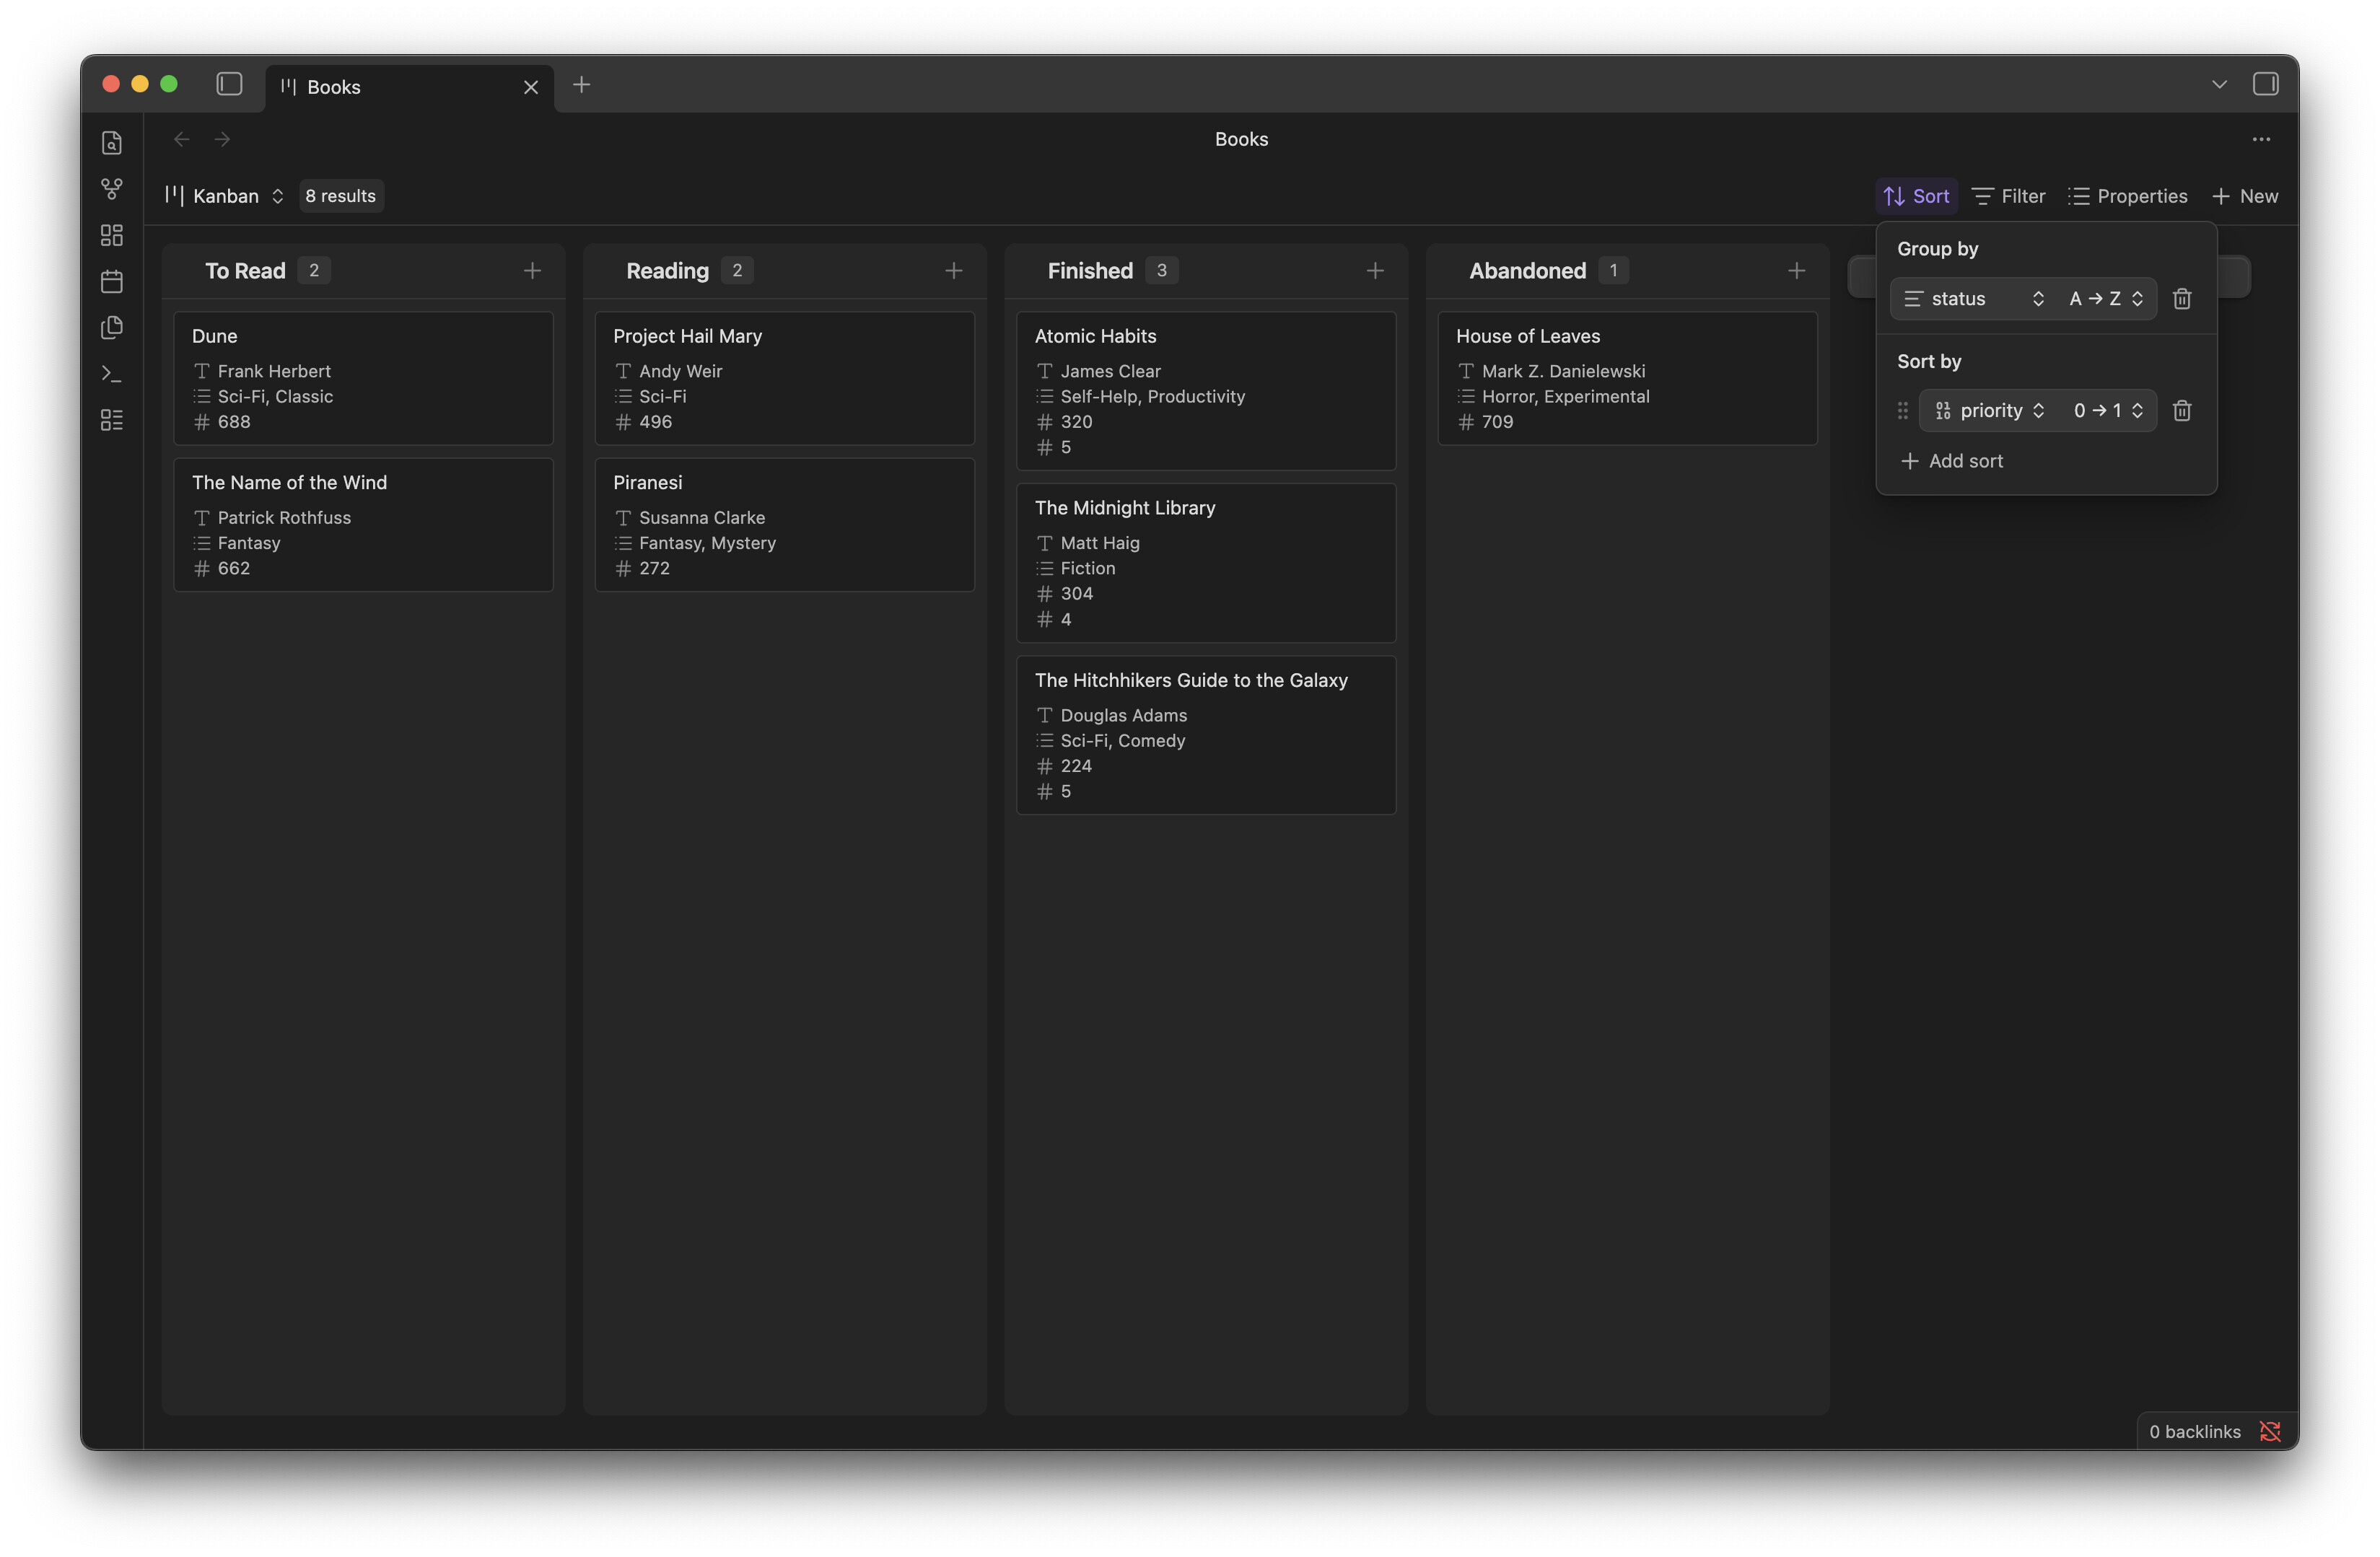Open graph view from sidebar
This screenshot has height=1557, width=2380.
pos(112,189)
